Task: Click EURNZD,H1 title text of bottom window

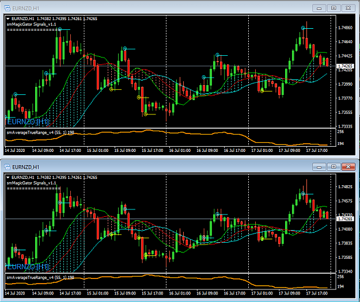Action: click(26, 167)
